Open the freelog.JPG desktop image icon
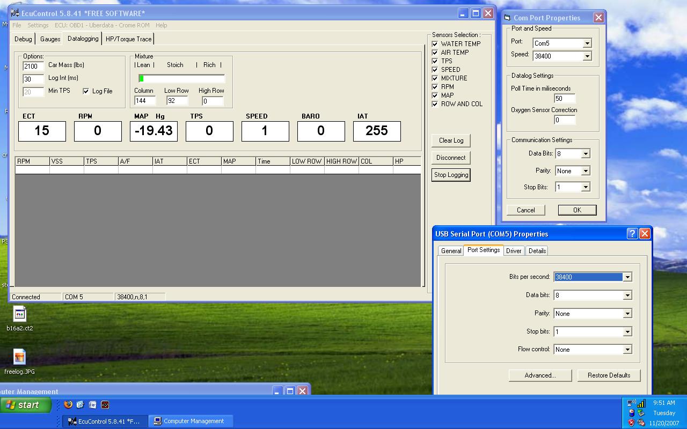Viewport: 687px width, 429px height. (x=19, y=357)
